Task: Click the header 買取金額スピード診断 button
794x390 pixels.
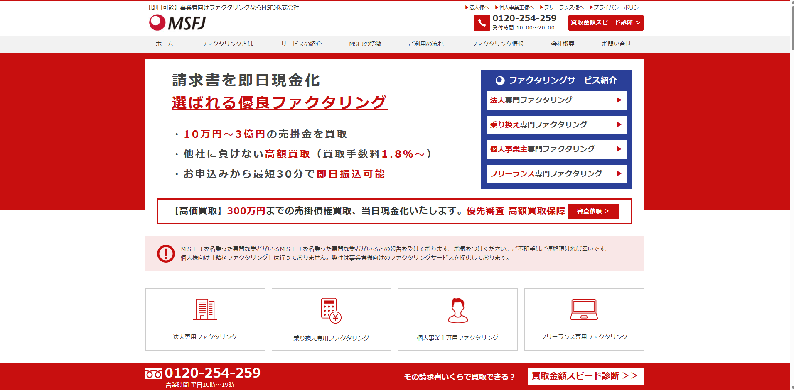Action: click(605, 23)
